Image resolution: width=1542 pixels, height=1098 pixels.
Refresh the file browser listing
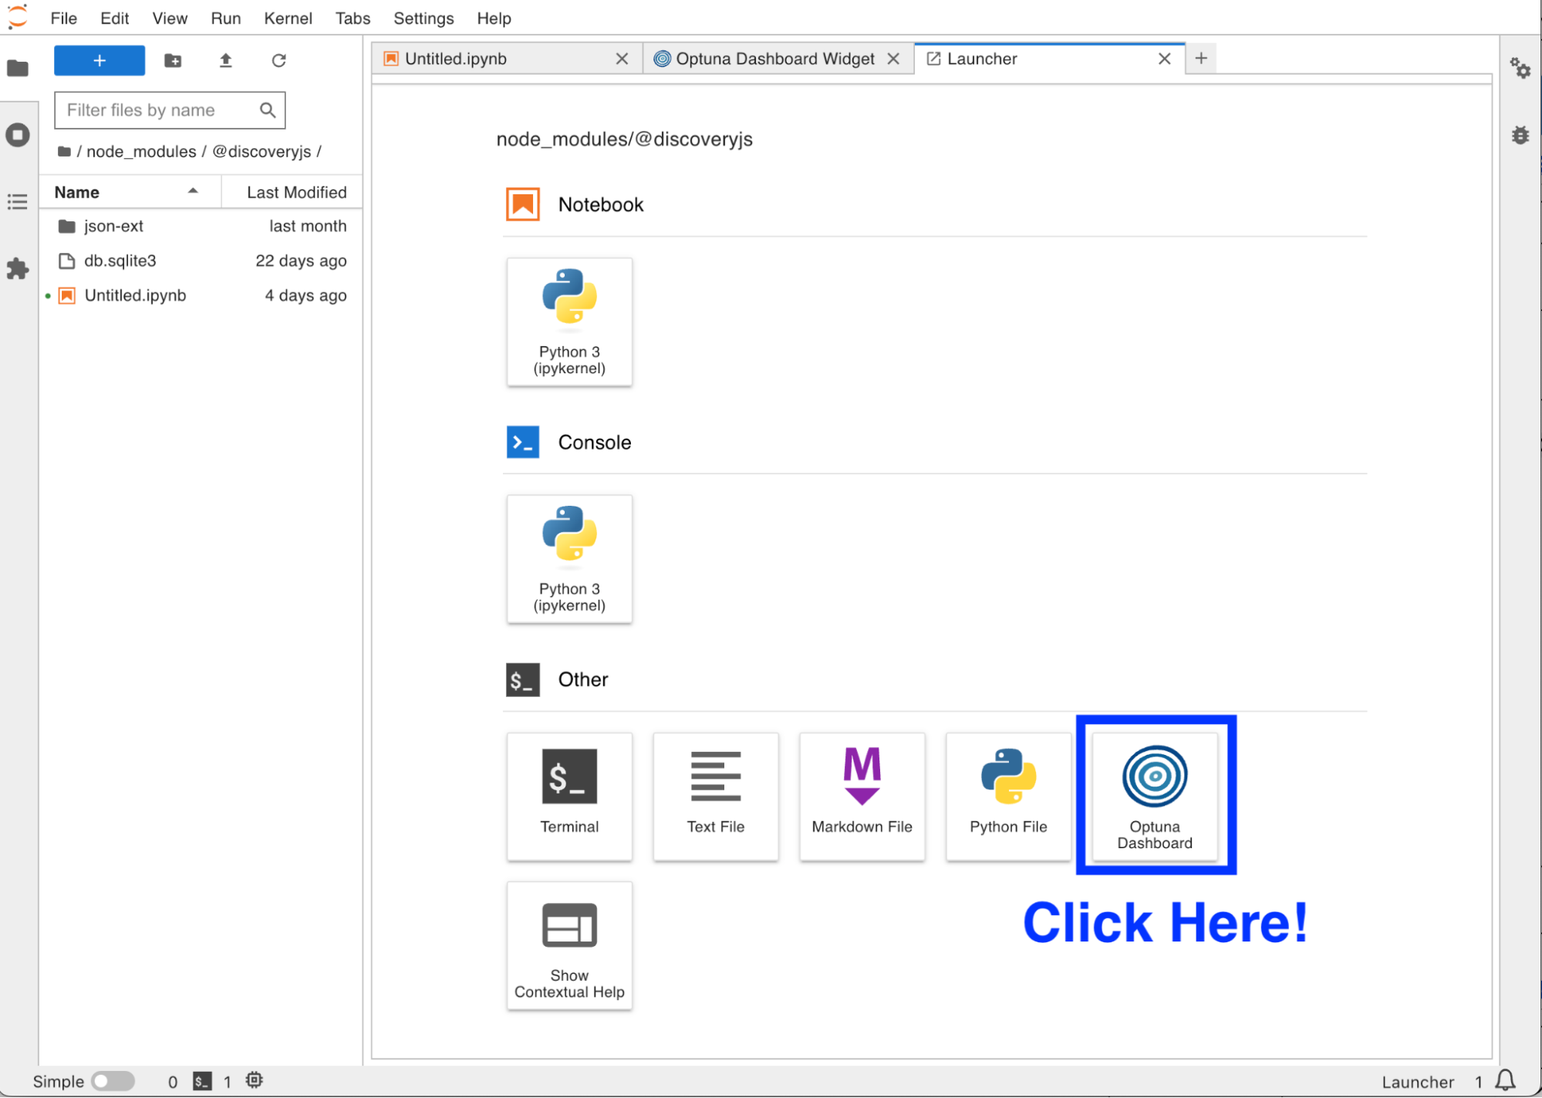[x=278, y=60]
